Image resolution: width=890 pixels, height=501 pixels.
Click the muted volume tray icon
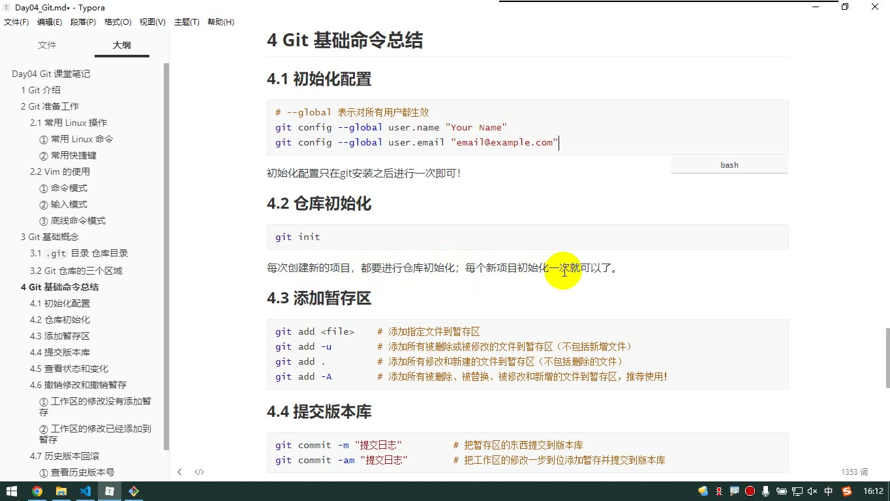(813, 491)
